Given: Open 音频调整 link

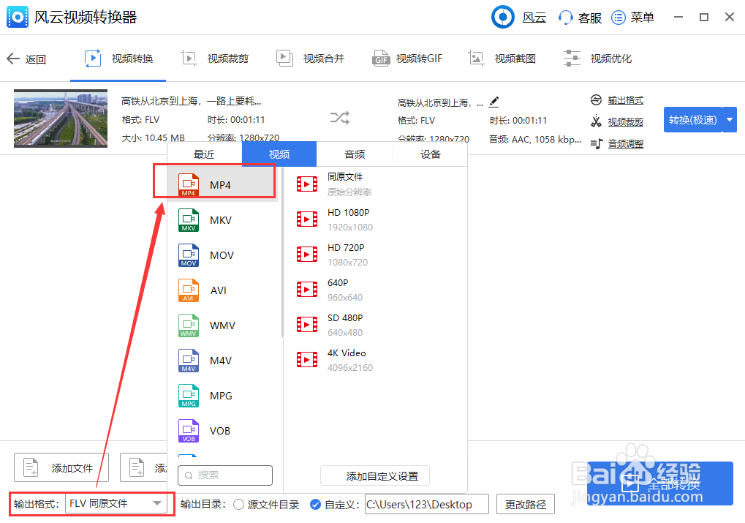Looking at the screenshot, I should click(x=625, y=143).
